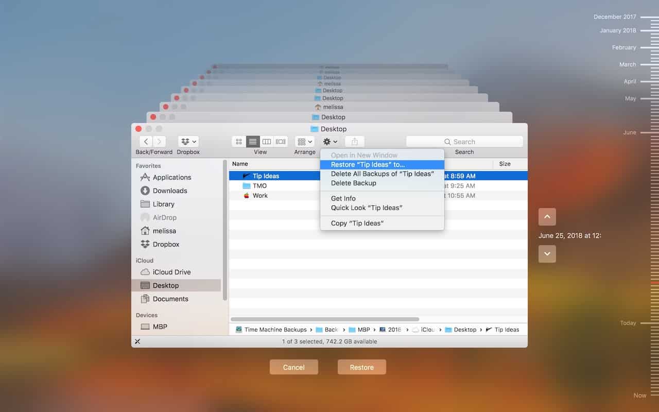Click the gear Action menu button

point(329,142)
